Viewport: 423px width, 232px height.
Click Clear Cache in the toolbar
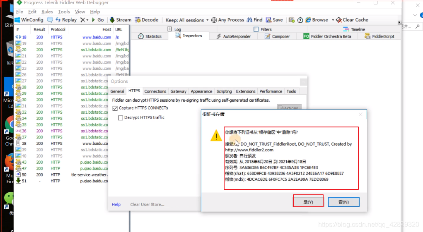352,20
